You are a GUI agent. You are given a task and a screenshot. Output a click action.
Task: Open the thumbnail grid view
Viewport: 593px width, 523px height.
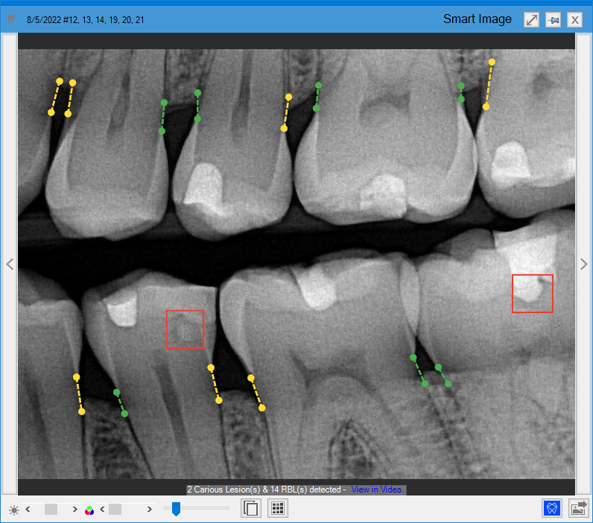(278, 509)
